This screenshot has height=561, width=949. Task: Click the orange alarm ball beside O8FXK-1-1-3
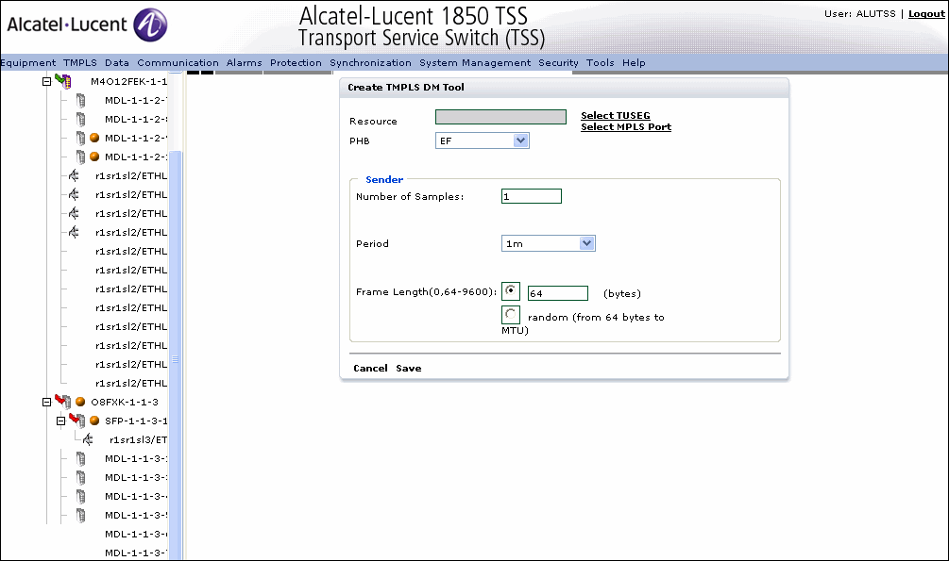click(80, 402)
